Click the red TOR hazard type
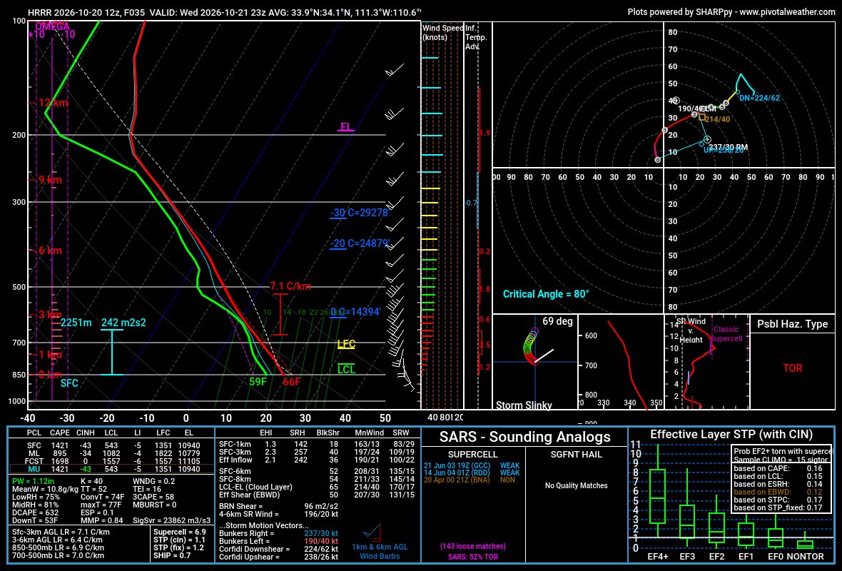This screenshot has height=571, width=842. coord(793,368)
